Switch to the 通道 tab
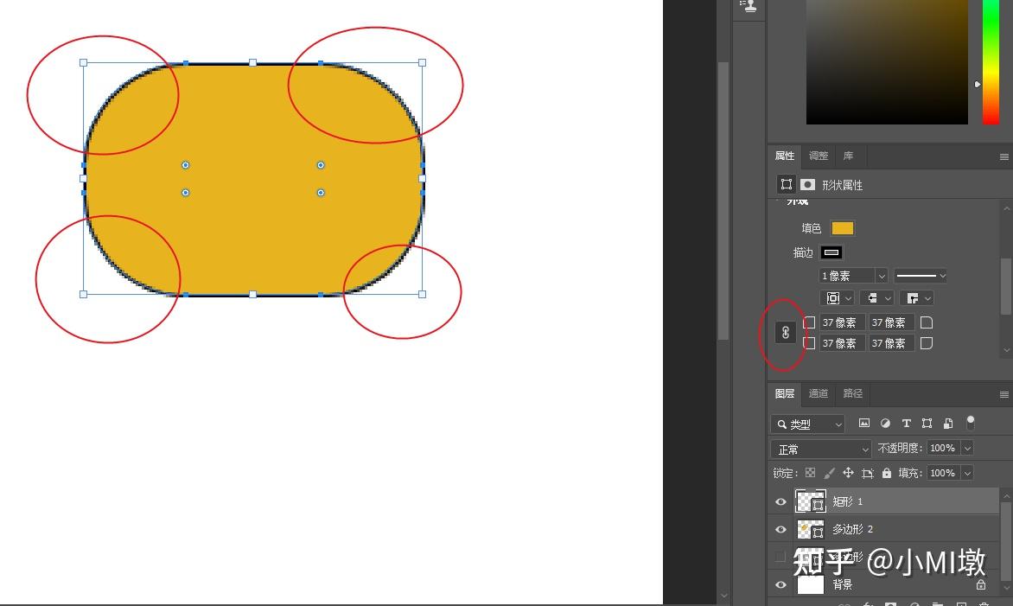This screenshot has height=606, width=1013. tap(819, 393)
